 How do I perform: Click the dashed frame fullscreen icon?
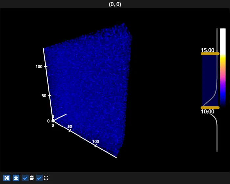pos(46,178)
